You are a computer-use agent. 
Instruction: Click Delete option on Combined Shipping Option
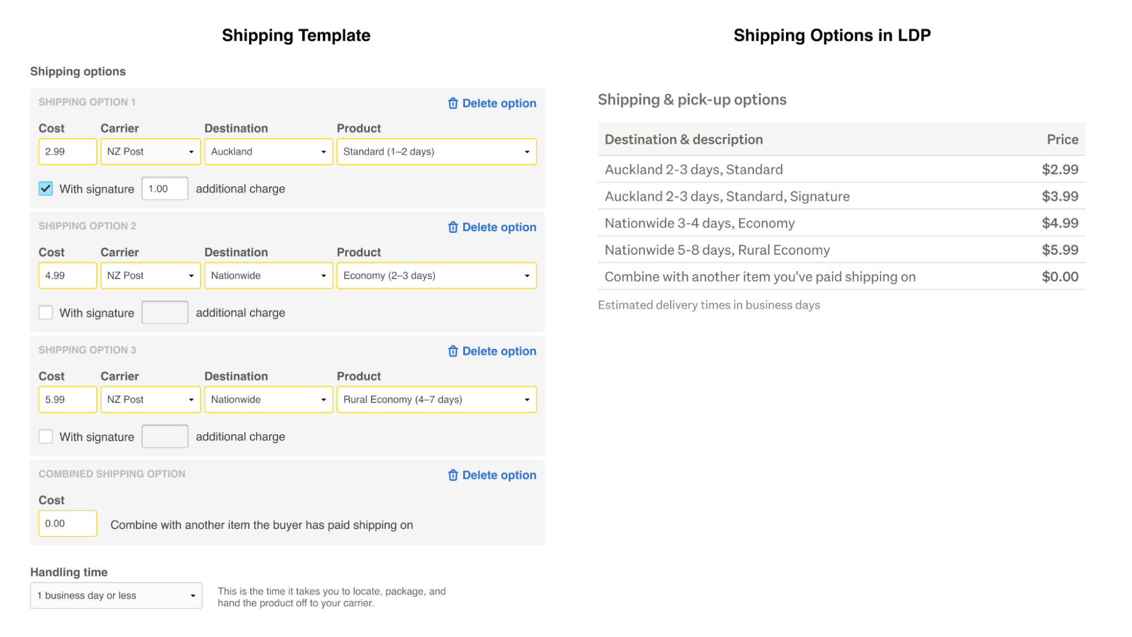tap(499, 475)
